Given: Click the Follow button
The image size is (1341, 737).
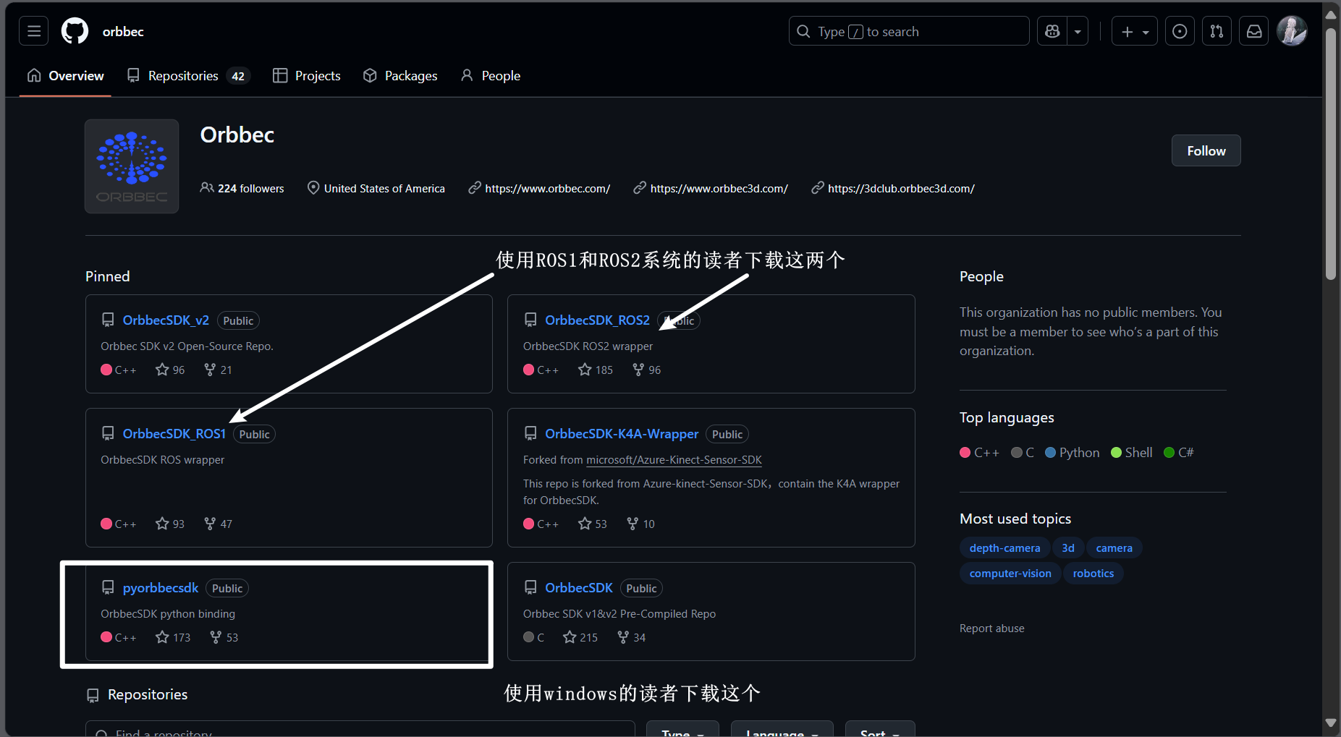Looking at the screenshot, I should [x=1206, y=150].
